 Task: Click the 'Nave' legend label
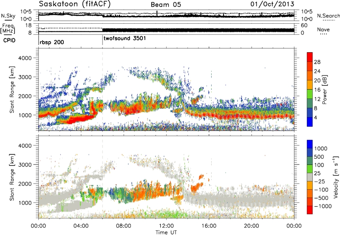point(323,30)
